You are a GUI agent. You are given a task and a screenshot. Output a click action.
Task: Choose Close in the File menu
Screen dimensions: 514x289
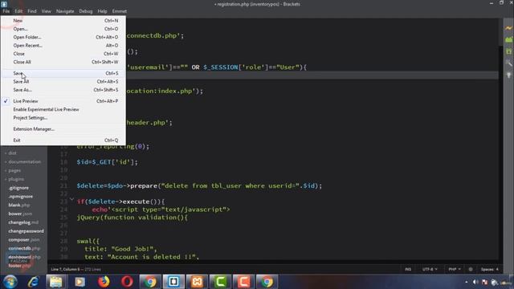63,54
